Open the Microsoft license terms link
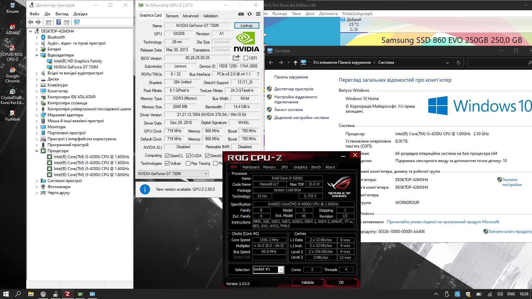 pos(443,222)
